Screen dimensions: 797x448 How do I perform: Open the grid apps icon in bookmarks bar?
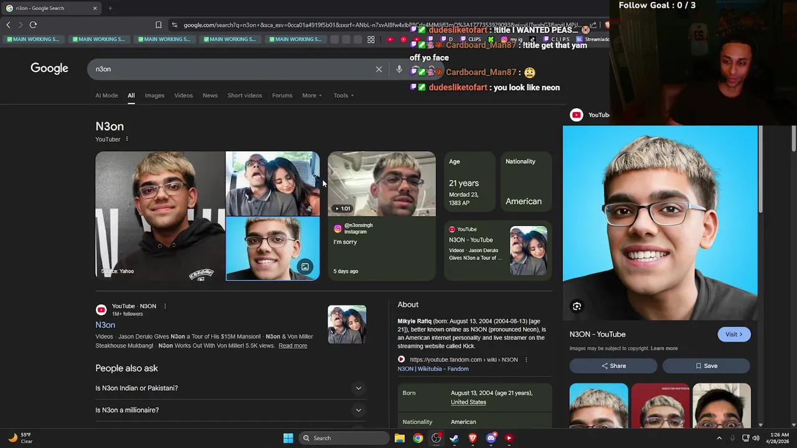pyautogui.click(x=371, y=39)
